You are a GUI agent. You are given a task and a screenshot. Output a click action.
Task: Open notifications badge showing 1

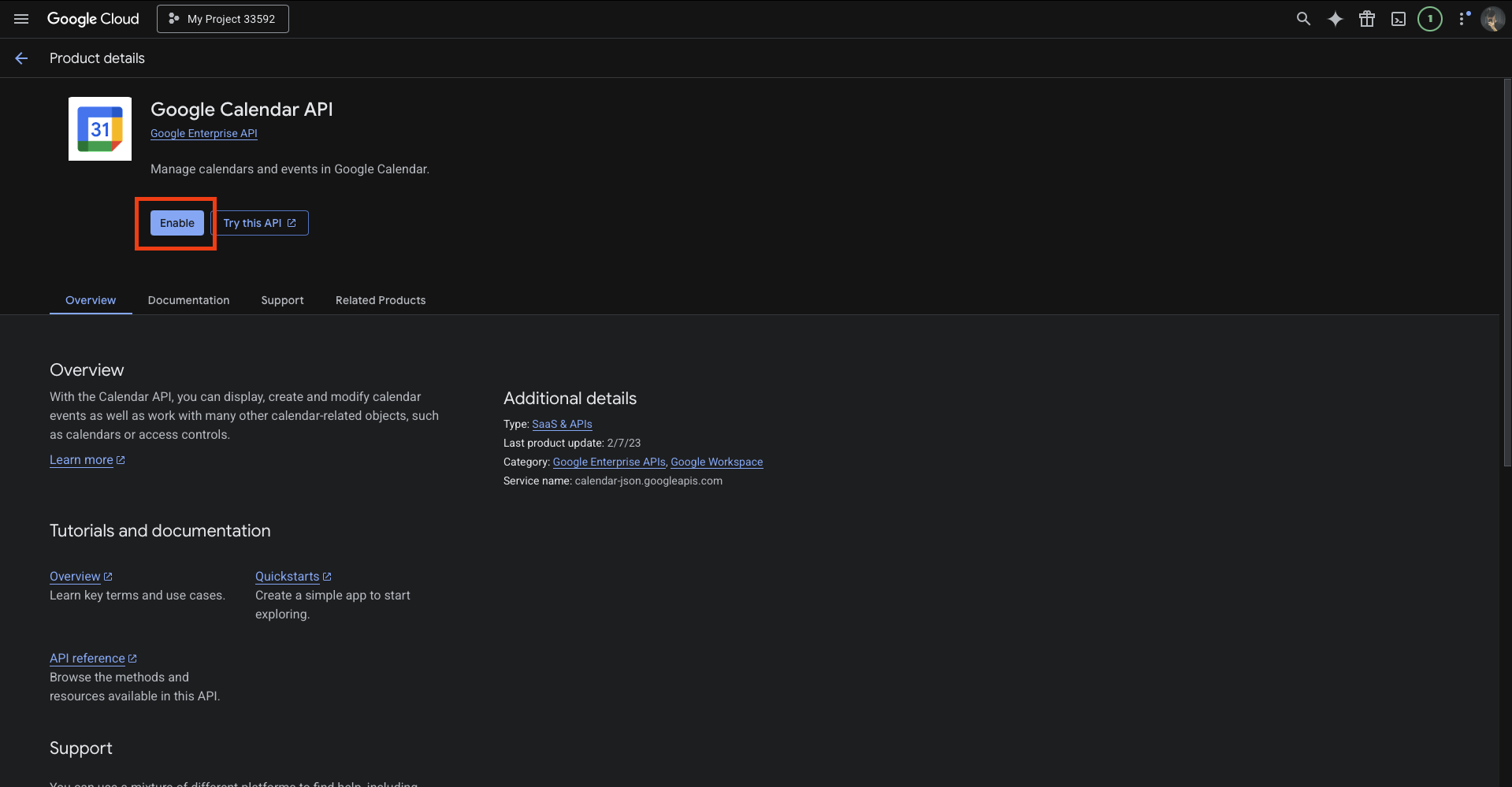point(1429,19)
